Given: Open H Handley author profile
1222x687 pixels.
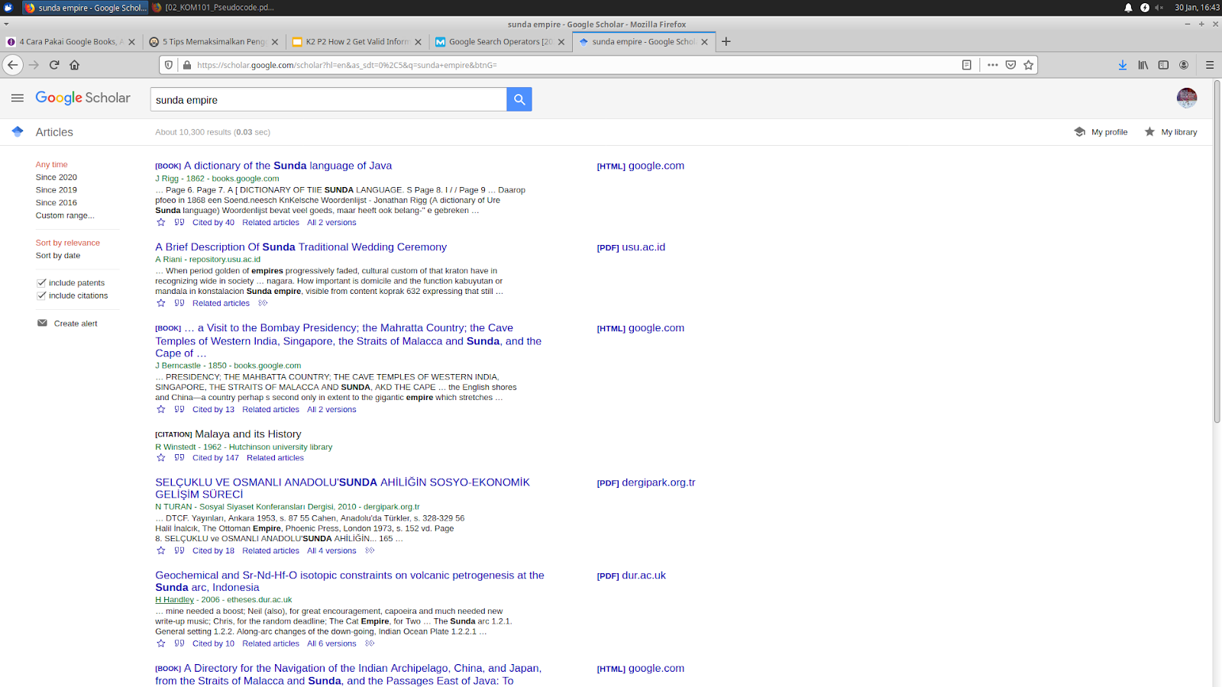Looking at the screenshot, I should (x=175, y=600).
